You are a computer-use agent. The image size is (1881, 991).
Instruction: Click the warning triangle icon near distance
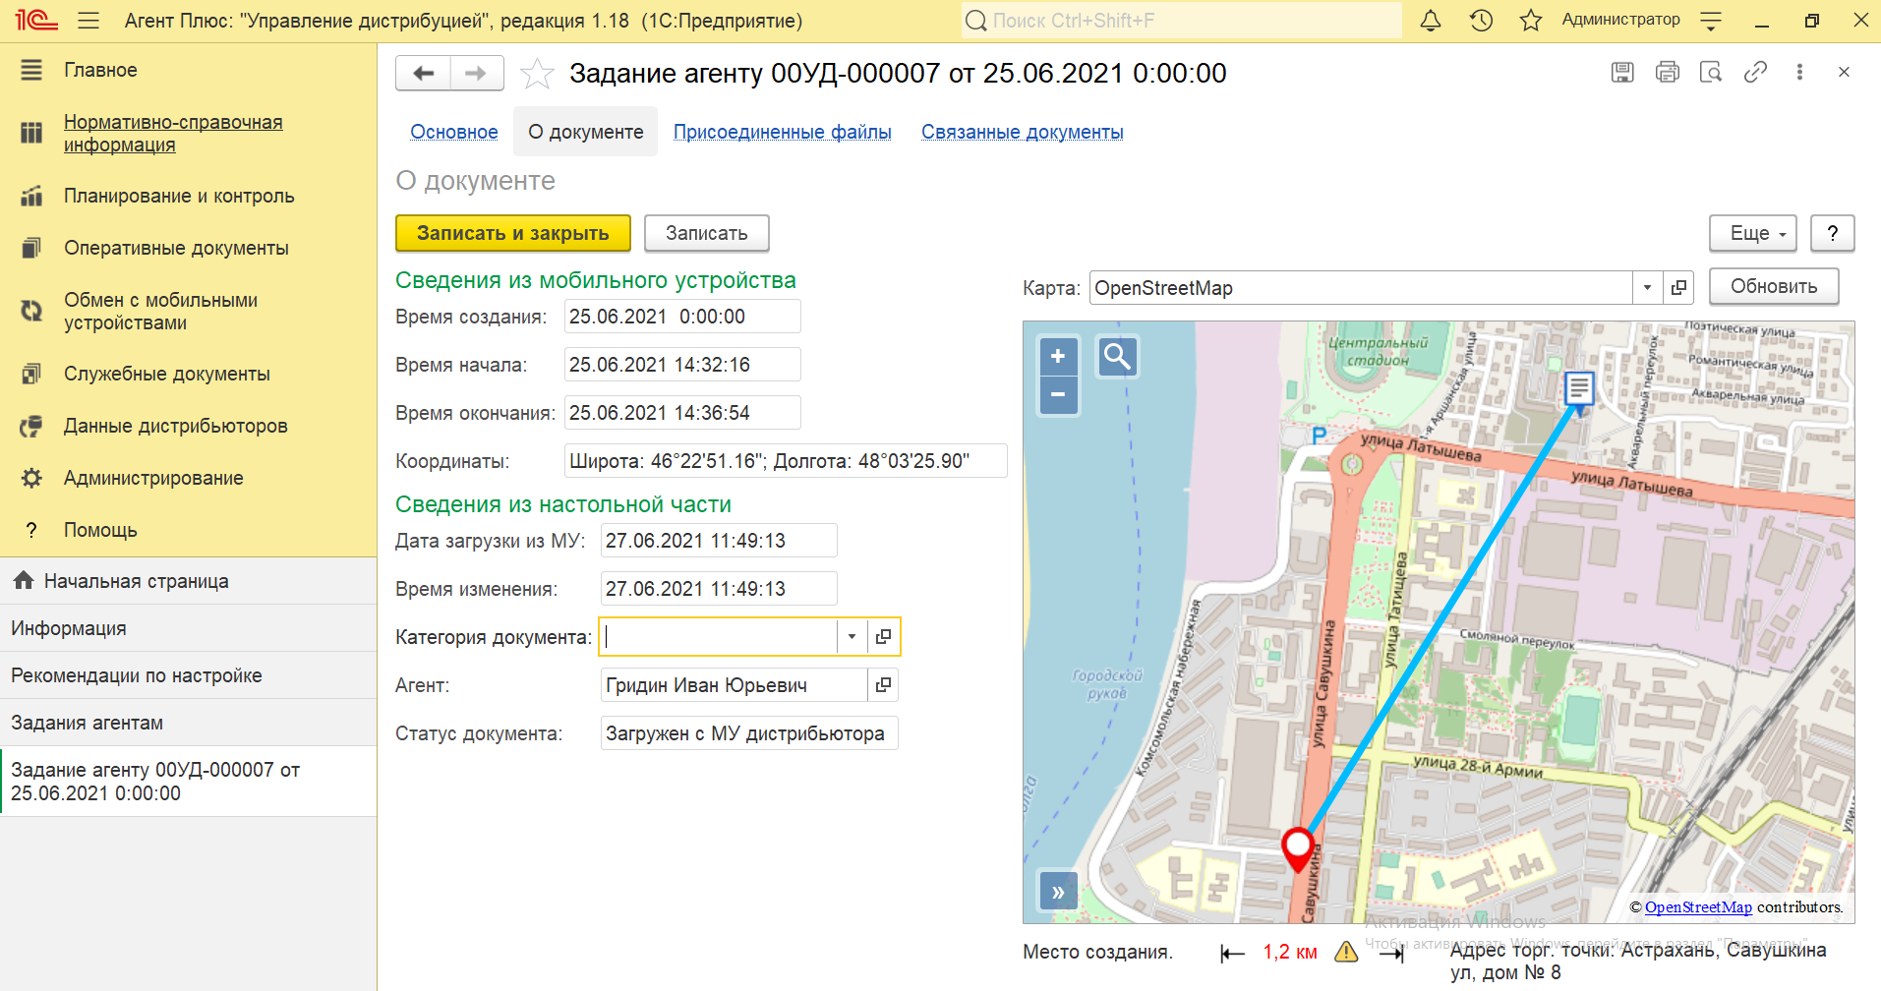[1346, 952]
